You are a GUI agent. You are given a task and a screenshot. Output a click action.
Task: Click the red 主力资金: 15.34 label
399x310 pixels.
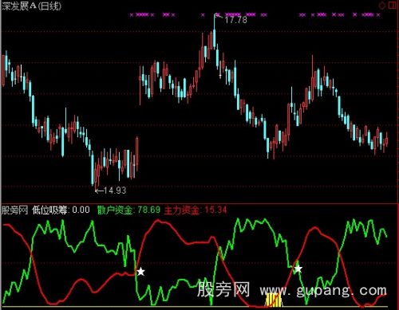pyautogui.click(x=196, y=210)
